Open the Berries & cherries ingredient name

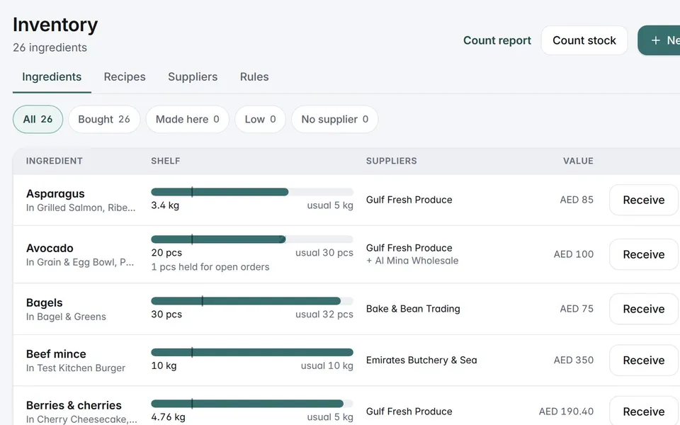click(x=74, y=405)
